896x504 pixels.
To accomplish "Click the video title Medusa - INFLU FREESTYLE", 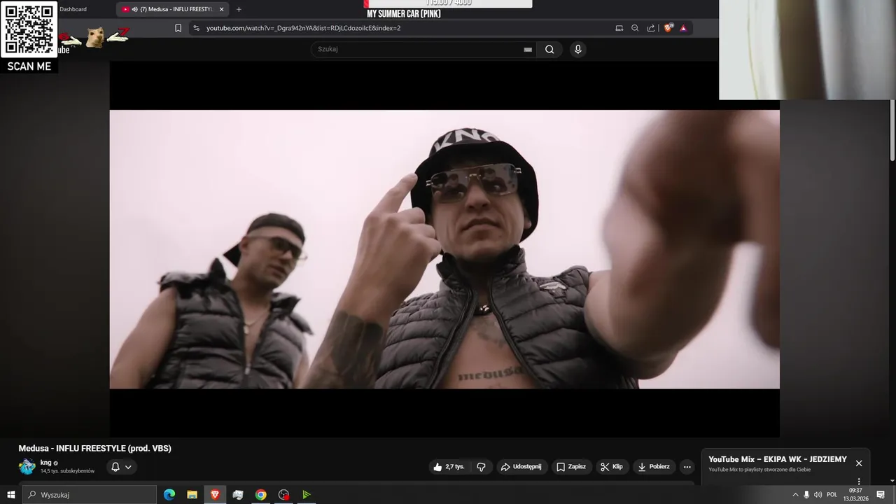I will [x=95, y=449].
